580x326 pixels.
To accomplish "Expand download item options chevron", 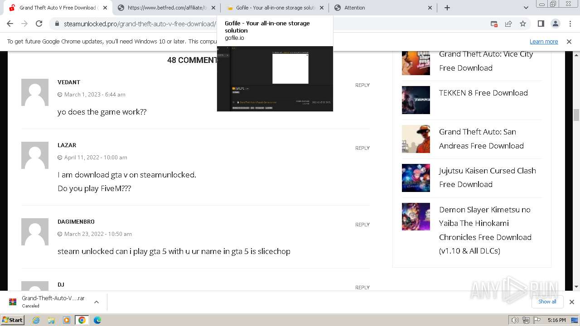I will click(x=96, y=302).
